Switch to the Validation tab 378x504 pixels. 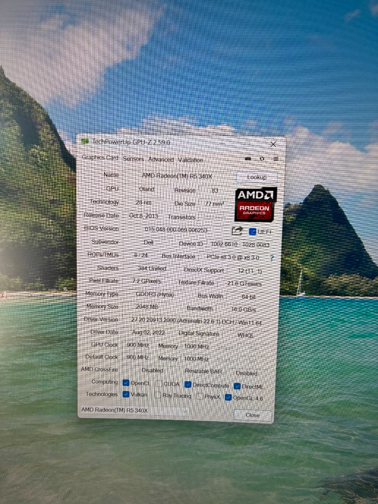[x=191, y=160]
